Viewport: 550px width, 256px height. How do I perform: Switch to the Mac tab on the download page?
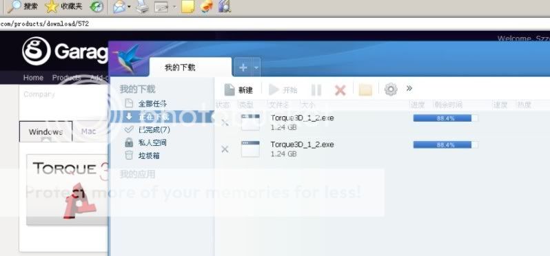coord(88,131)
